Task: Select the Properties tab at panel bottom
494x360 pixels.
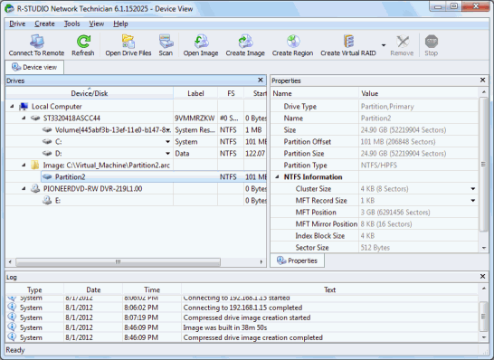Action: (297, 261)
